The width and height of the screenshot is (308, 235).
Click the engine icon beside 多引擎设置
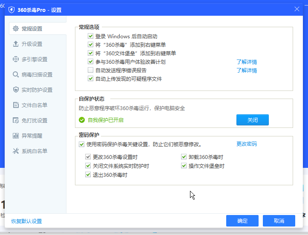(16, 59)
